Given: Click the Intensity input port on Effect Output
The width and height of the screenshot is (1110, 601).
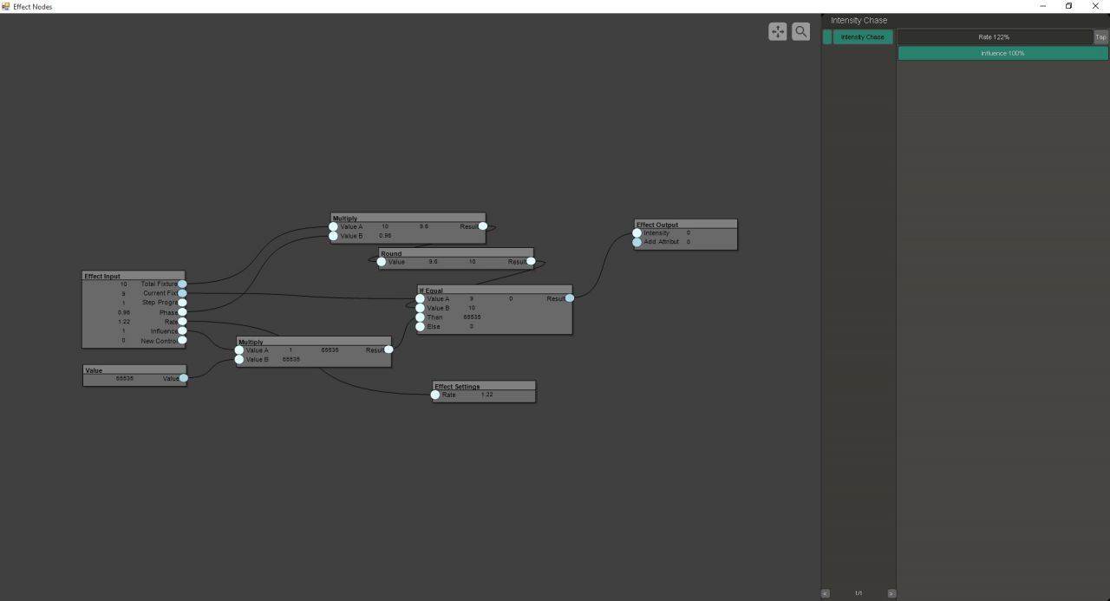Looking at the screenshot, I should 637,233.
